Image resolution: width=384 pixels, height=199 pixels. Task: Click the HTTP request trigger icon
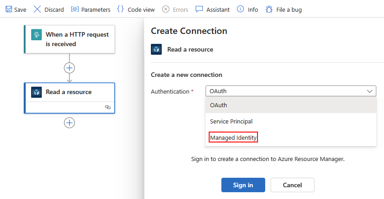coord(37,35)
